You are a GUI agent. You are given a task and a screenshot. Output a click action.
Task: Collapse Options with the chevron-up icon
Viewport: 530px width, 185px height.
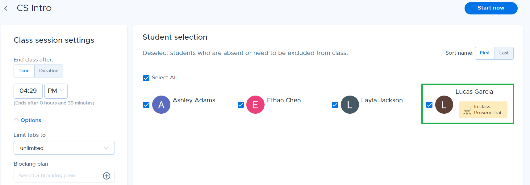pos(16,120)
